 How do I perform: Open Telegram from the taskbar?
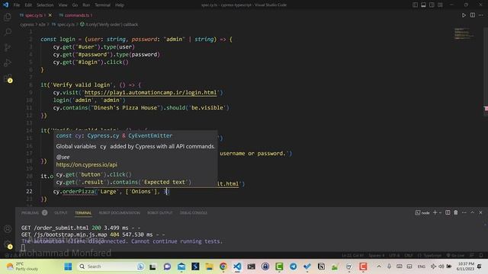coord(293,266)
